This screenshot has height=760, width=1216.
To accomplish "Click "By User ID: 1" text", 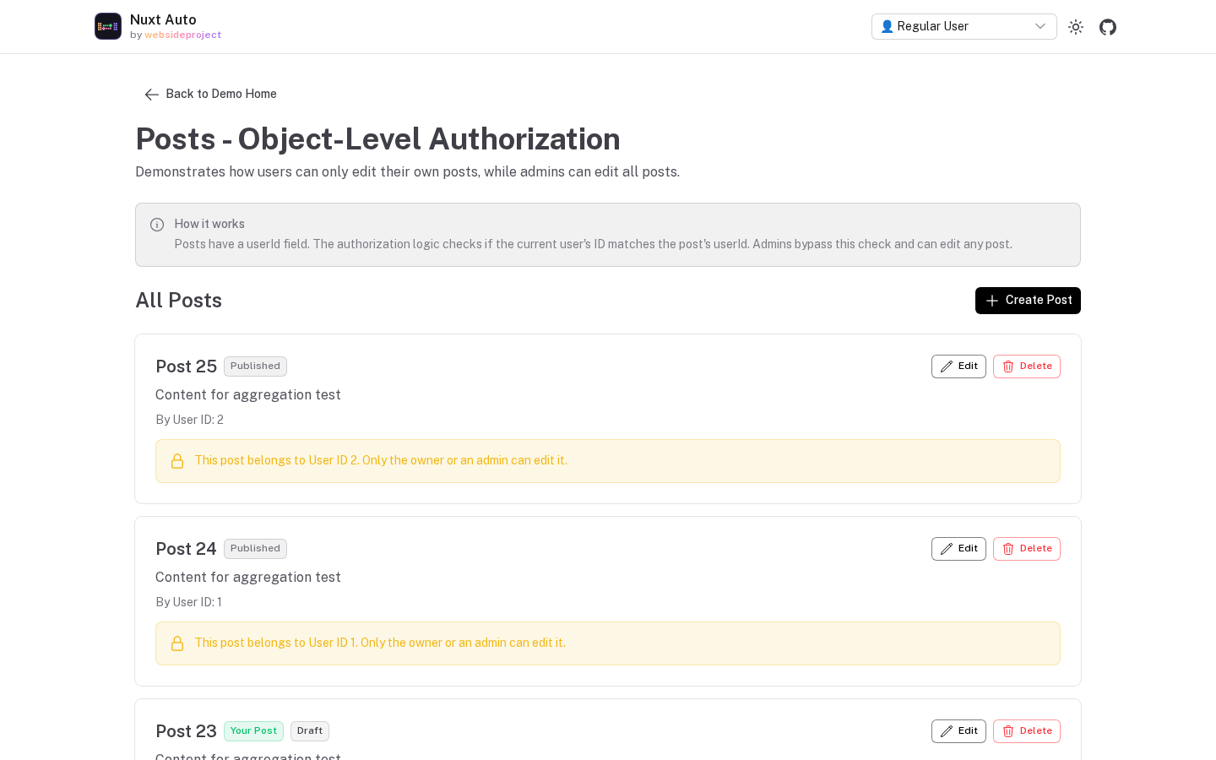I will pyautogui.click(x=189, y=602).
